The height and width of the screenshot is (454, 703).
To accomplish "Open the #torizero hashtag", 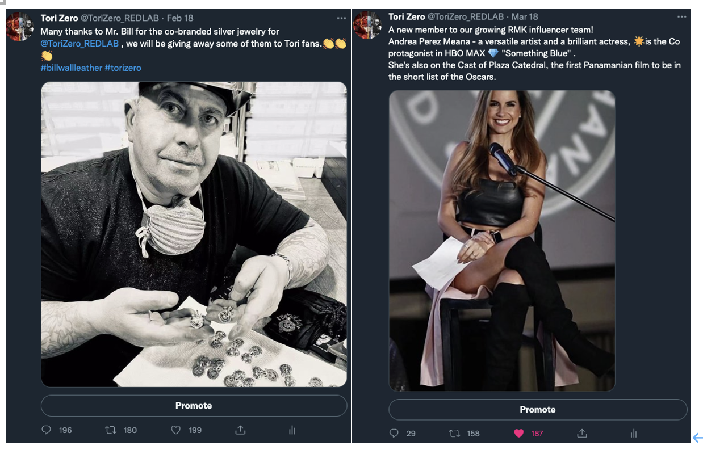I will pos(123,68).
